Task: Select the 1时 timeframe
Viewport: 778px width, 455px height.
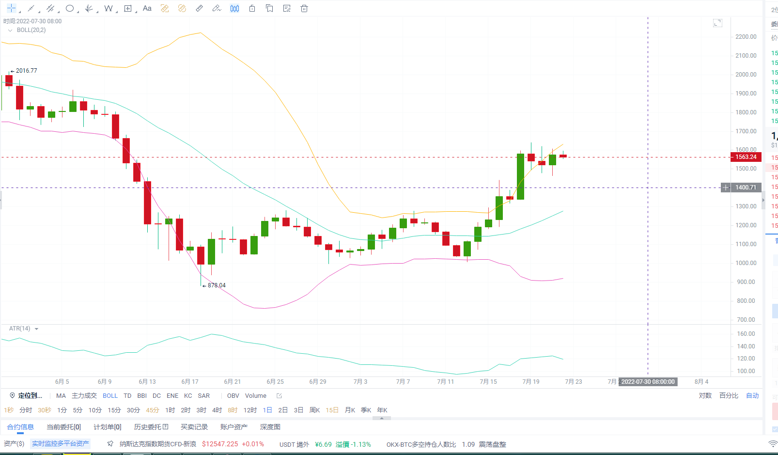Action: click(170, 410)
